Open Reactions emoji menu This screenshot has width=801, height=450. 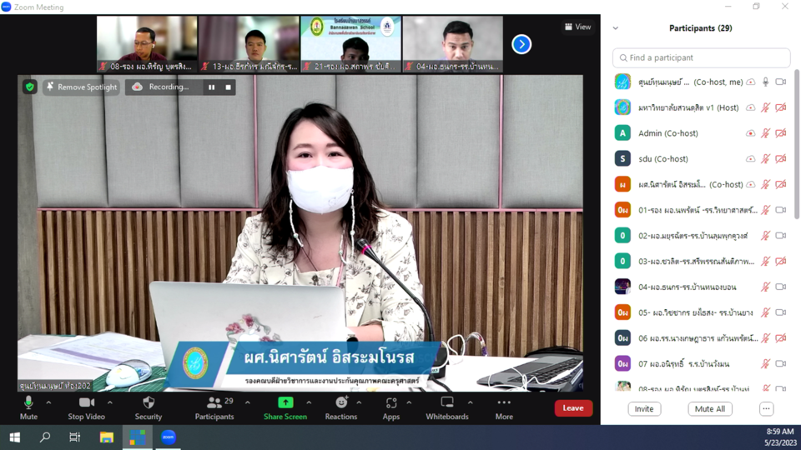(341, 408)
